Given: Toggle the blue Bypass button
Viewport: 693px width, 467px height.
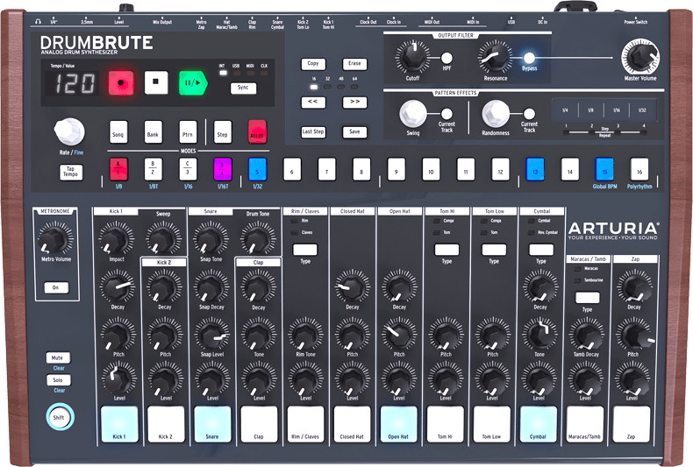Looking at the screenshot, I should click(x=529, y=58).
